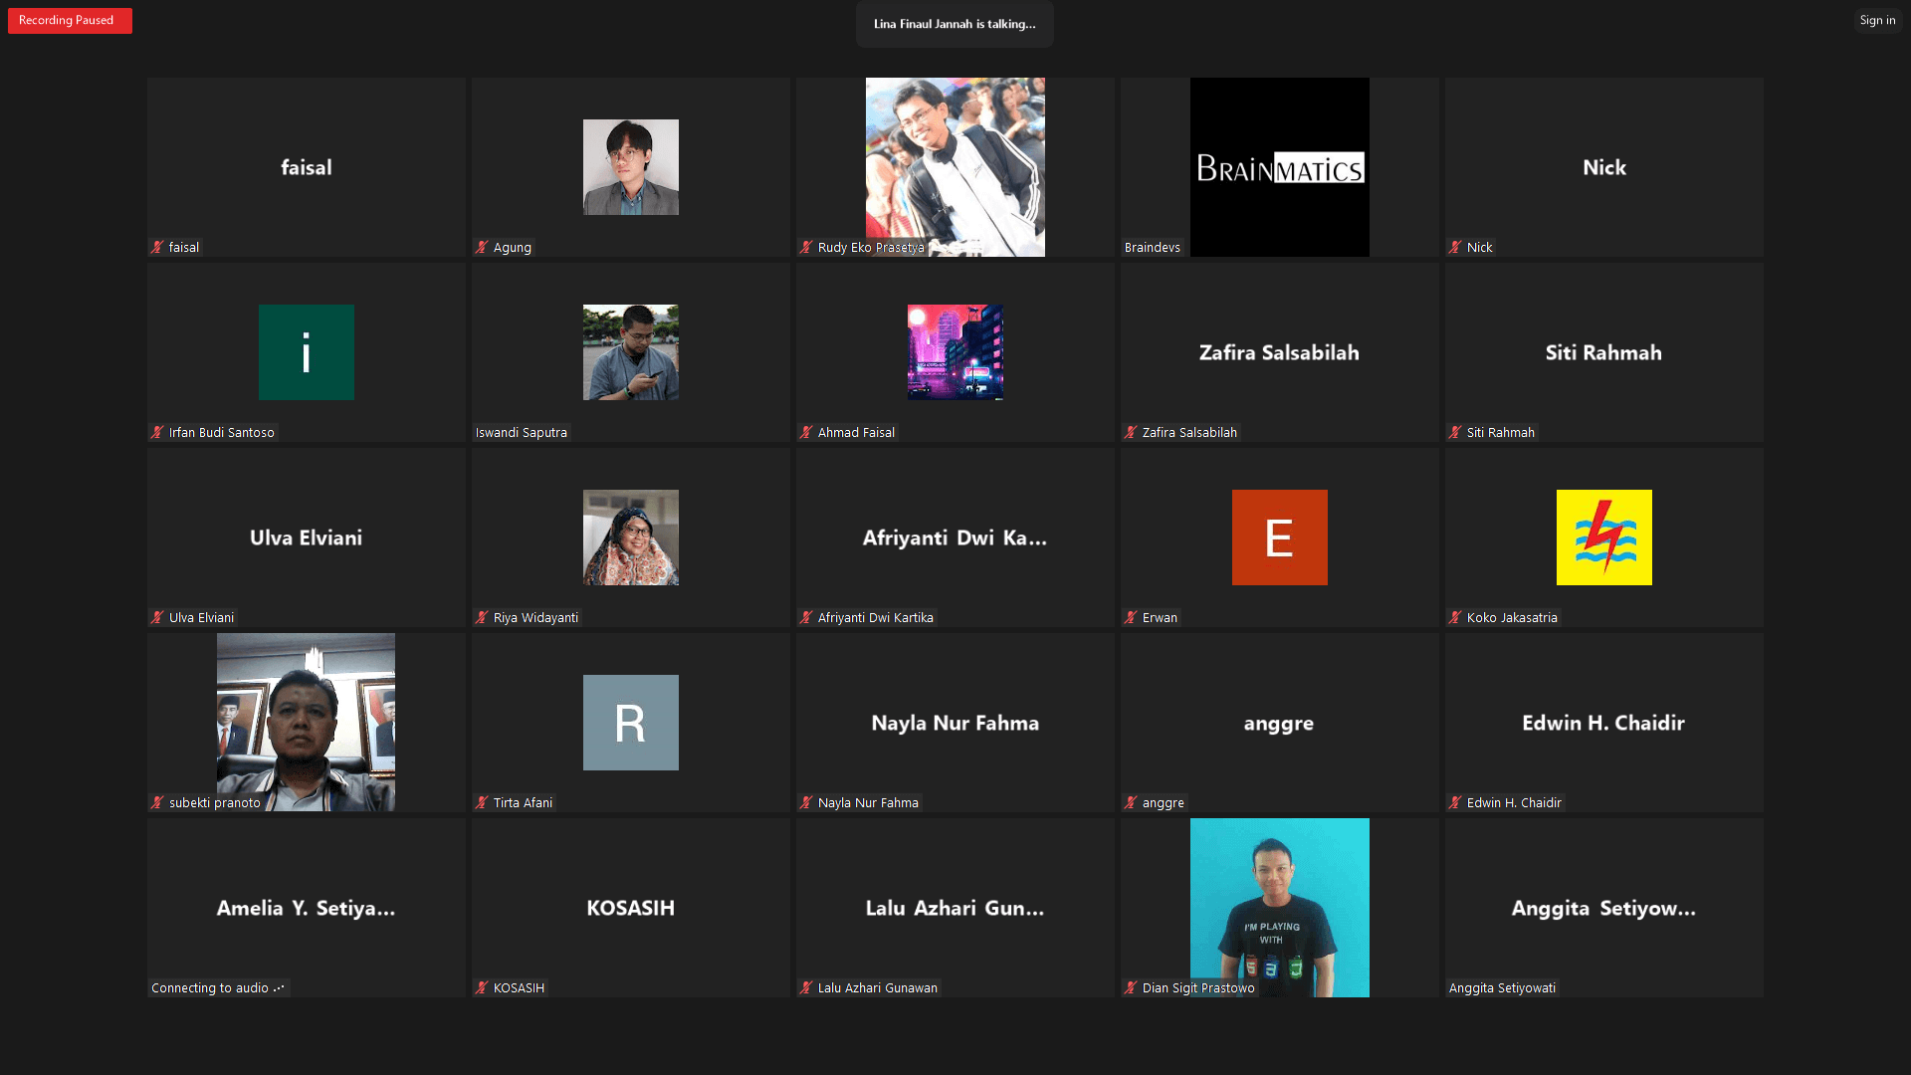Image resolution: width=1911 pixels, height=1075 pixels.
Task: Select the Brainmatics logo video tile
Action: (x=1279, y=166)
